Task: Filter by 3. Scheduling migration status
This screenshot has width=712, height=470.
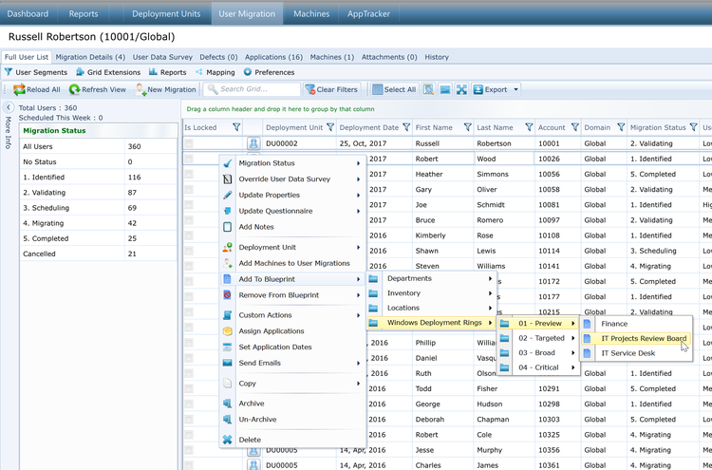Action: pyautogui.click(x=98, y=208)
